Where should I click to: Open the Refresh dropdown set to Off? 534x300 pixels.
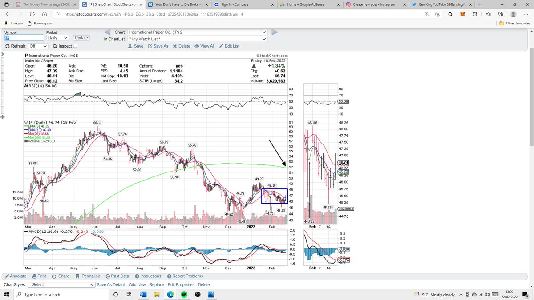tap(38, 46)
